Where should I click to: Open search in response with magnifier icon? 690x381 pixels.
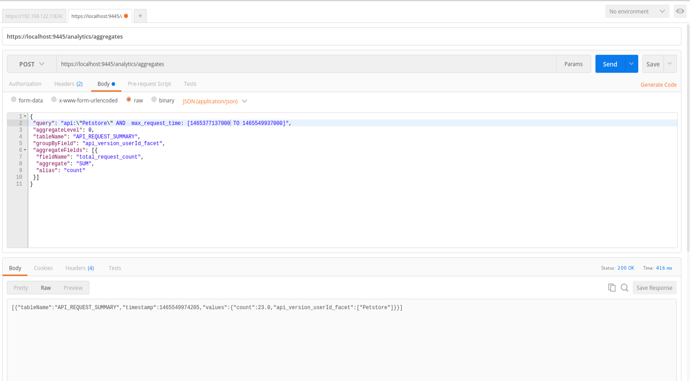[x=625, y=288]
